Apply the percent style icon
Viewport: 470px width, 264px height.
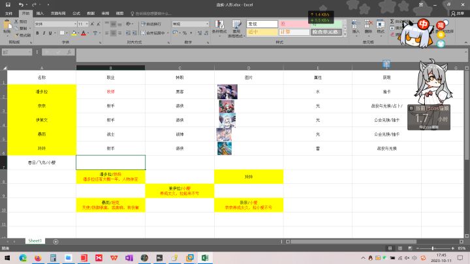[185, 33]
